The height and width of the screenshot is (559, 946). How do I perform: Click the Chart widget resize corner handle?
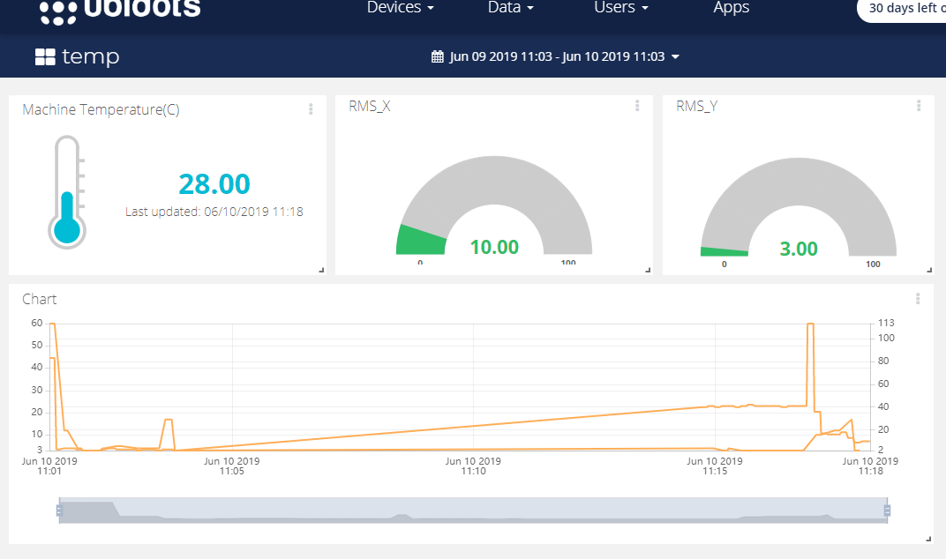click(x=928, y=539)
